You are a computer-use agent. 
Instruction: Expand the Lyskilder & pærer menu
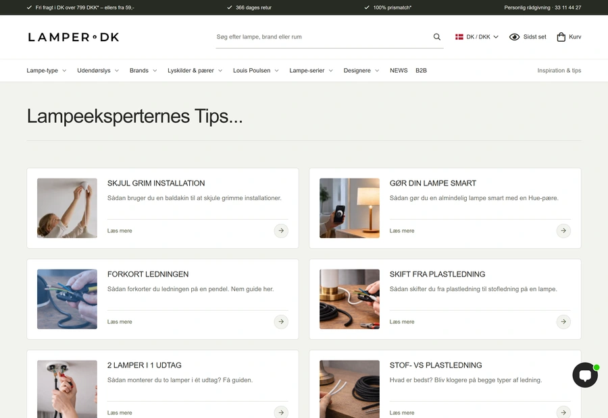point(195,70)
